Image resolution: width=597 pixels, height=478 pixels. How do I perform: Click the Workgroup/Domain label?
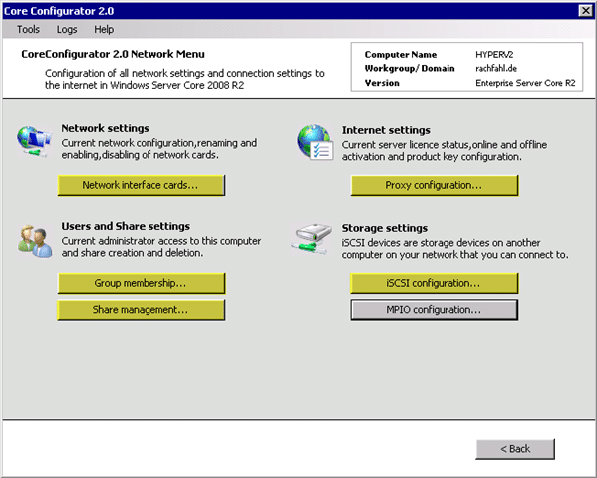coord(410,68)
